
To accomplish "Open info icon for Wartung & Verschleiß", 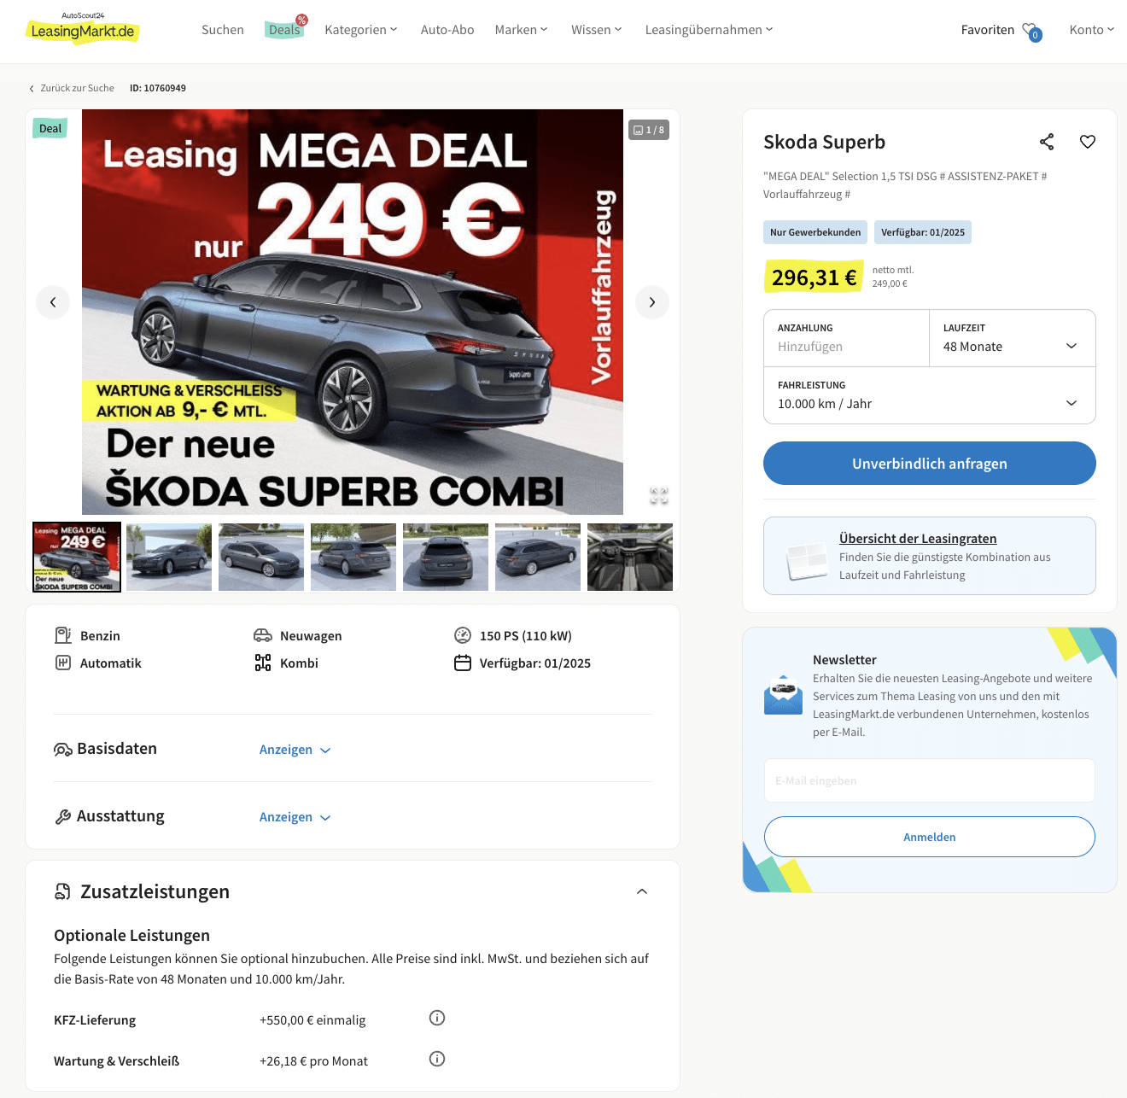I will 437,1059.
